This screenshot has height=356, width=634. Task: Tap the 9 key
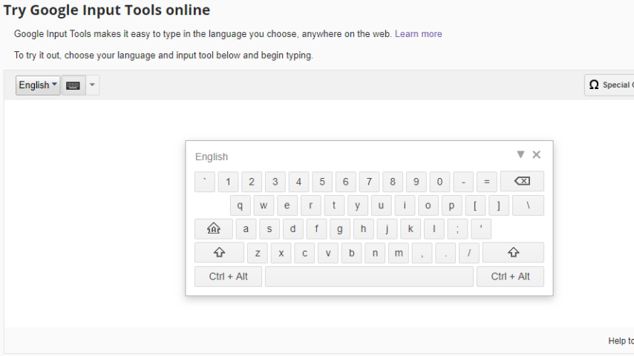416,182
